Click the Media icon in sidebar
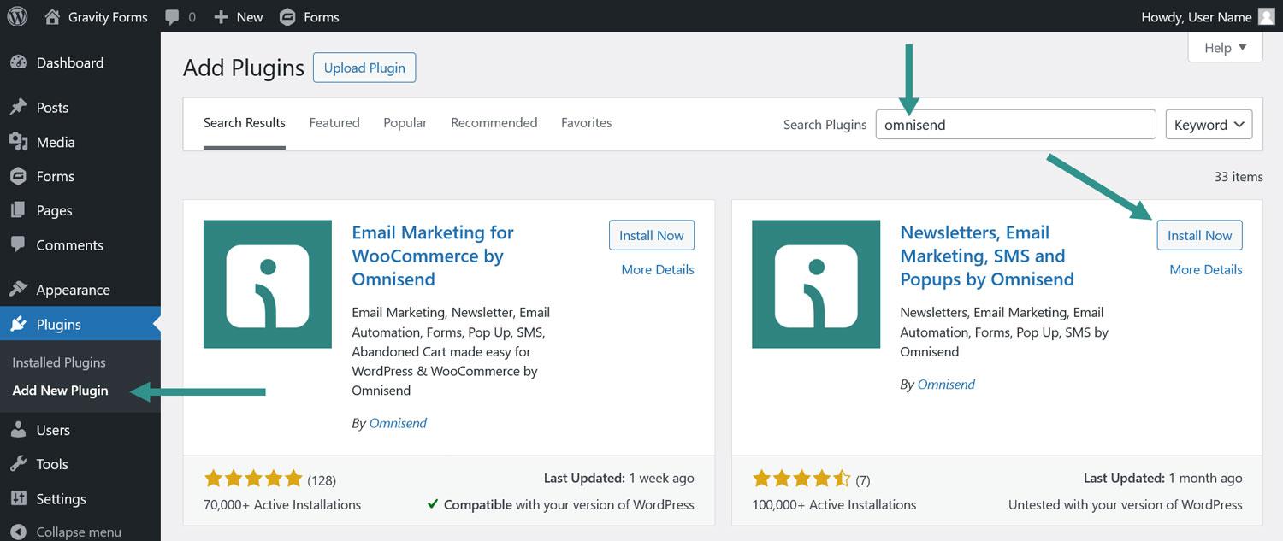The image size is (1283, 541). [x=18, y=142]
